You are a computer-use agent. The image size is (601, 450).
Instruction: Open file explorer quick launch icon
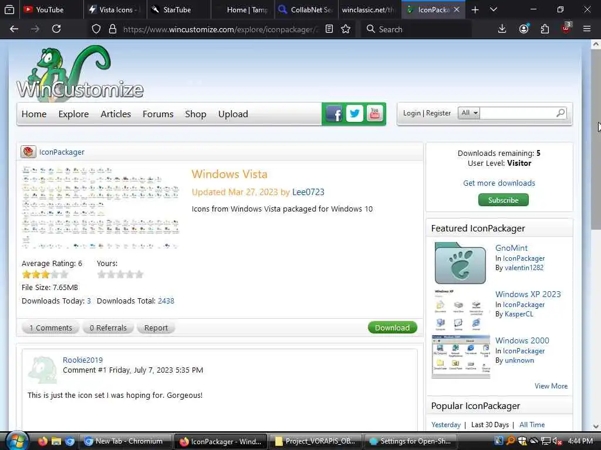[x=56, y=441]
